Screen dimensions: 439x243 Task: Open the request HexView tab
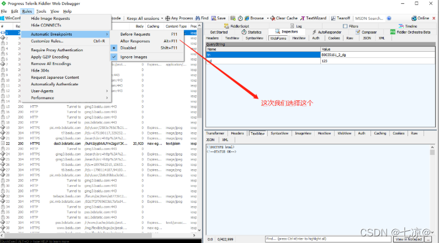tap(299, 38)
